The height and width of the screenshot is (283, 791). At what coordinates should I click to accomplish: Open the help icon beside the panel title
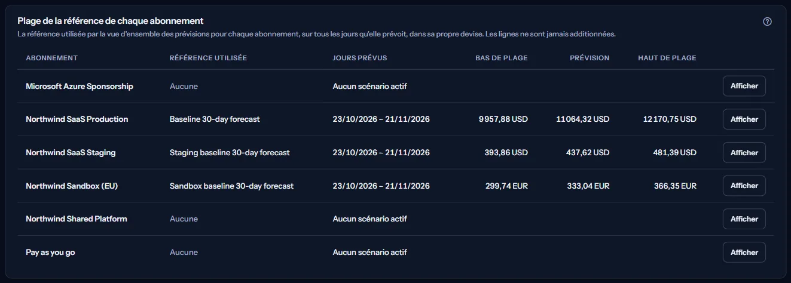tap(767, 21)
